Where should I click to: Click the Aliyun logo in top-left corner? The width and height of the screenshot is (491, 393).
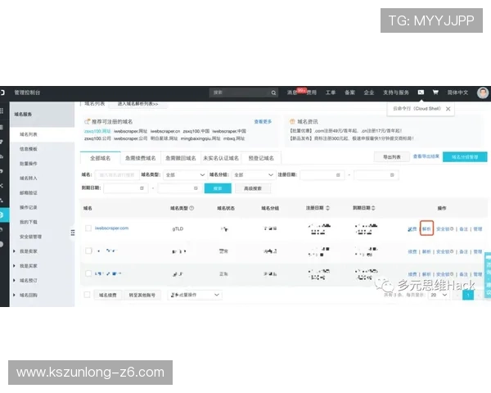pos(2,93)
